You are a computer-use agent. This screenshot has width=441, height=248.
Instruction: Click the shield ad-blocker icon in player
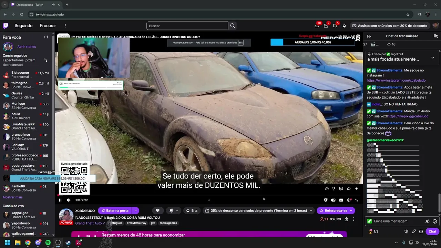pyautogui.click(x=326, y=200)
